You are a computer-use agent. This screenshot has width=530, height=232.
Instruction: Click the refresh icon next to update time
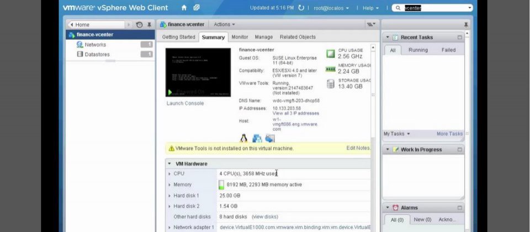pyautogui.click(x=301, y=8)
